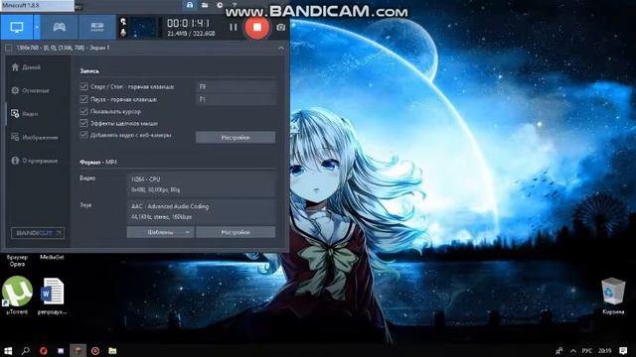636x357 pixels.
Task: Open the taskbar clock
Action: point(605,350)
